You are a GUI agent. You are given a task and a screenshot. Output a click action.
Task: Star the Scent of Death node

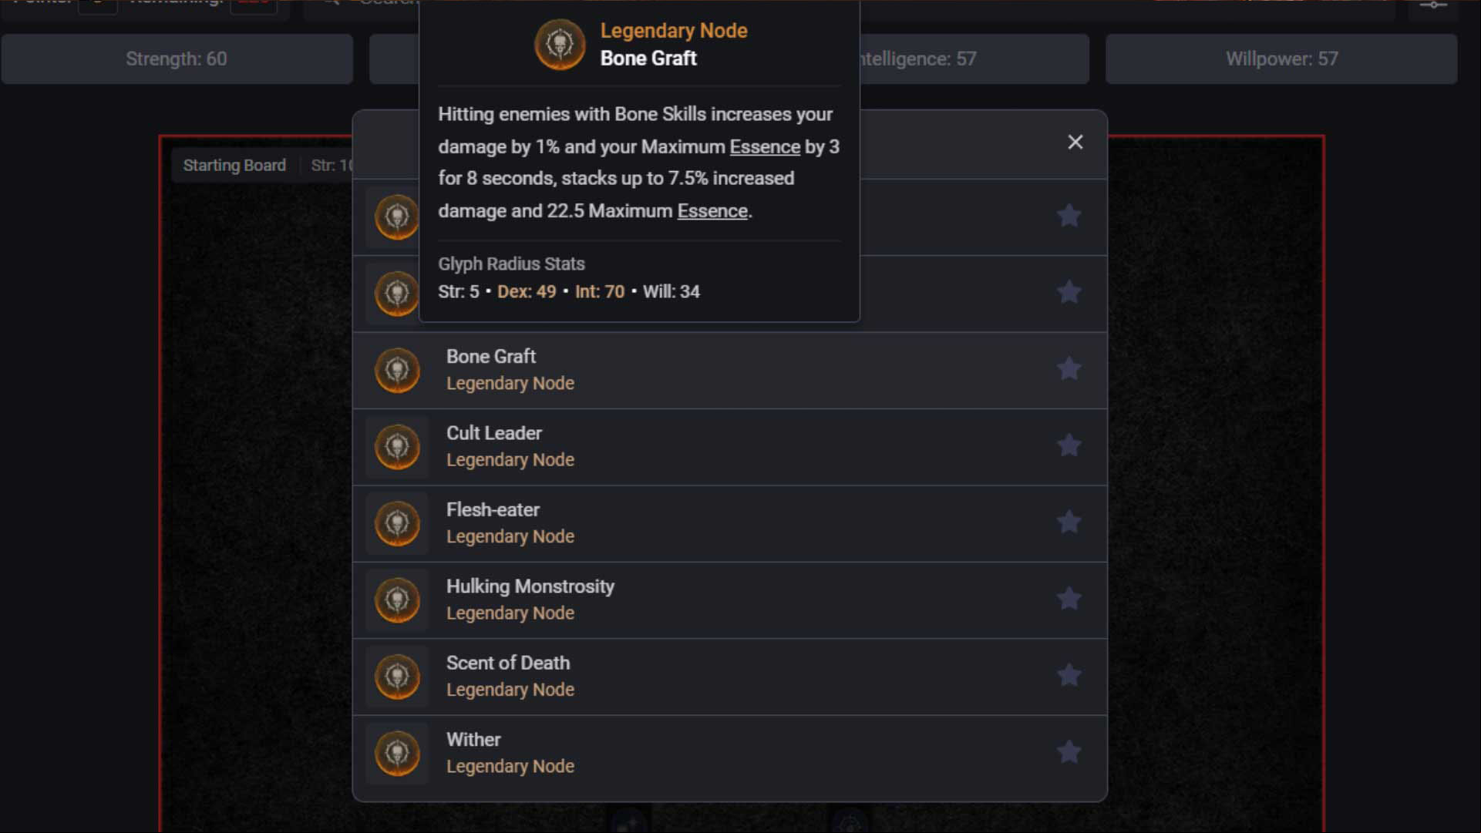(1069, 676)
